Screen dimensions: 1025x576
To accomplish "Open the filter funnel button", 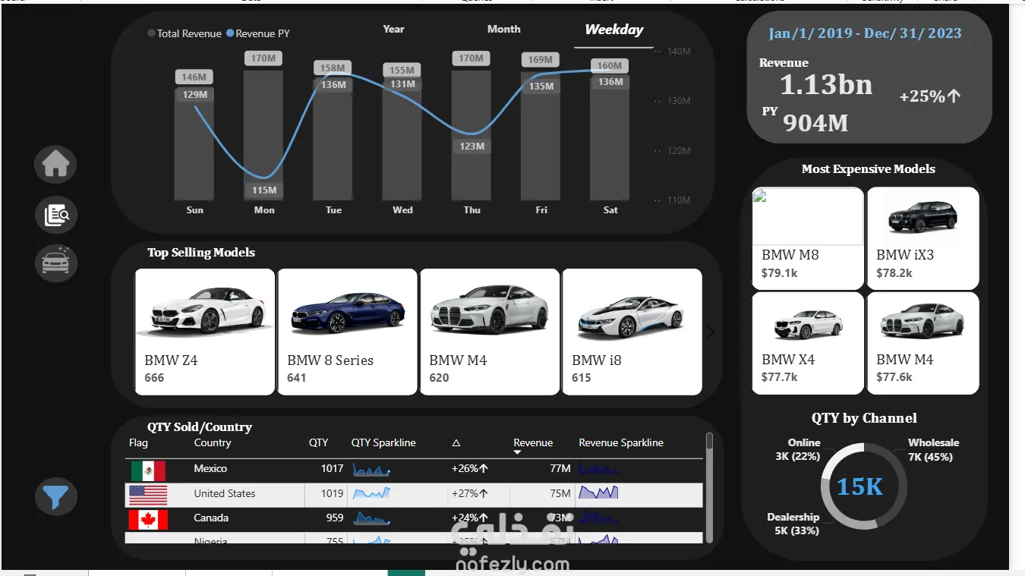I will [56, 497].
